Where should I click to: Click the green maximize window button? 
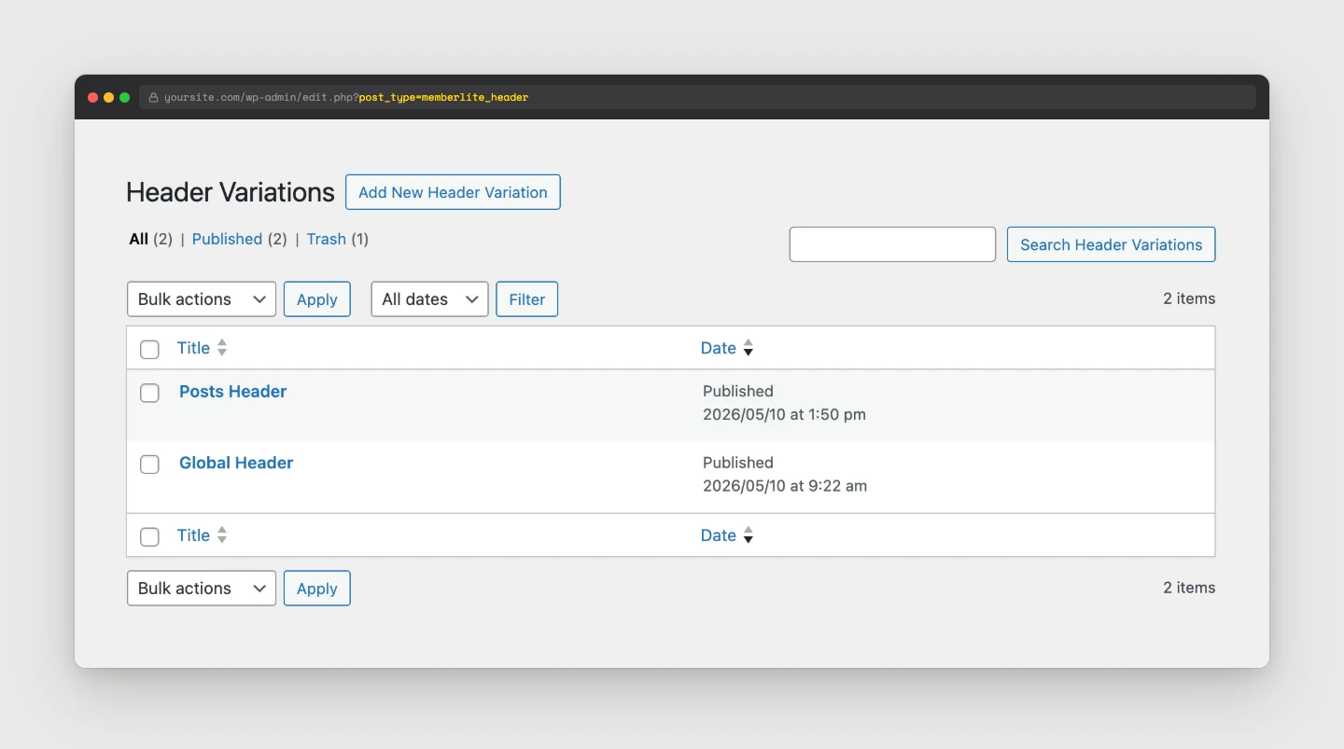click(125, 97)
